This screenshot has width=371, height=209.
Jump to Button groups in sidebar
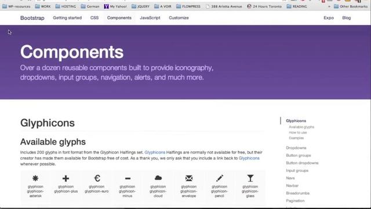point(299,156)
